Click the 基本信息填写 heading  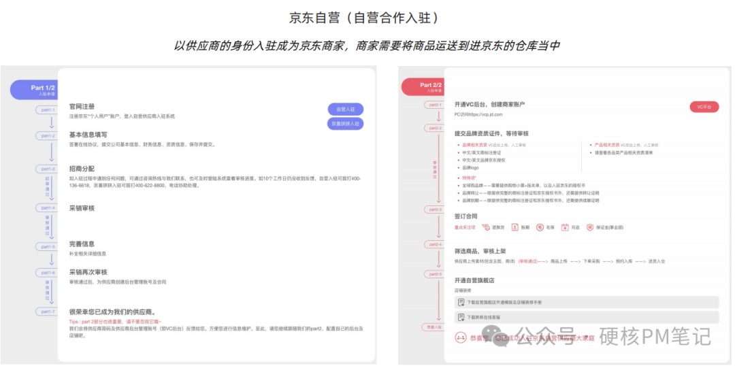tap(88, 135)
